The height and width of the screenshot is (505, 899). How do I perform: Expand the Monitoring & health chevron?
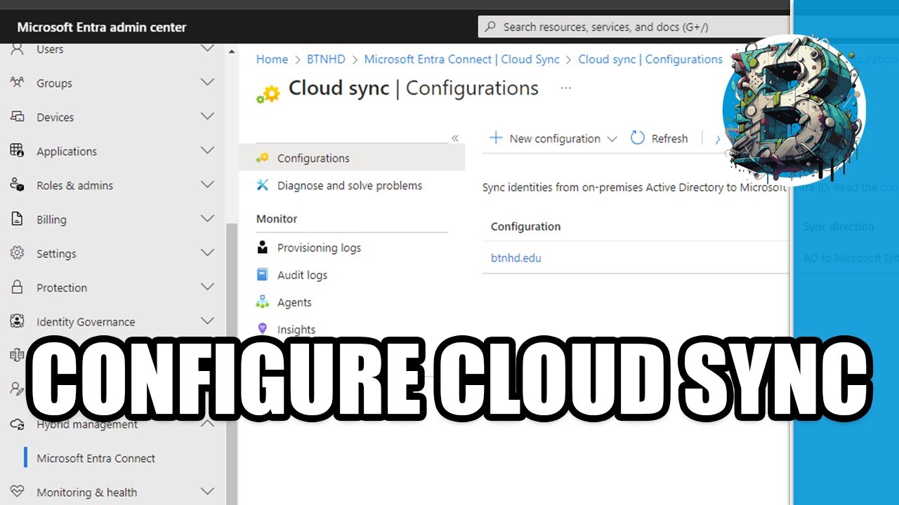(207, 492)
